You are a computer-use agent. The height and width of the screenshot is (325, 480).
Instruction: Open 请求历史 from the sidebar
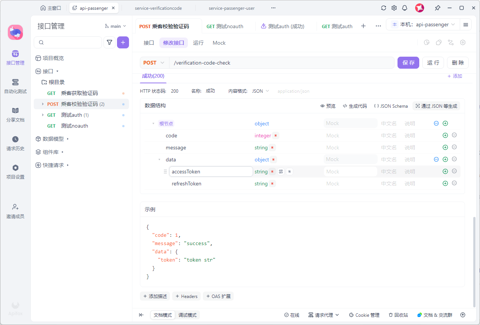pyautogui.click(x=15, y=143)
